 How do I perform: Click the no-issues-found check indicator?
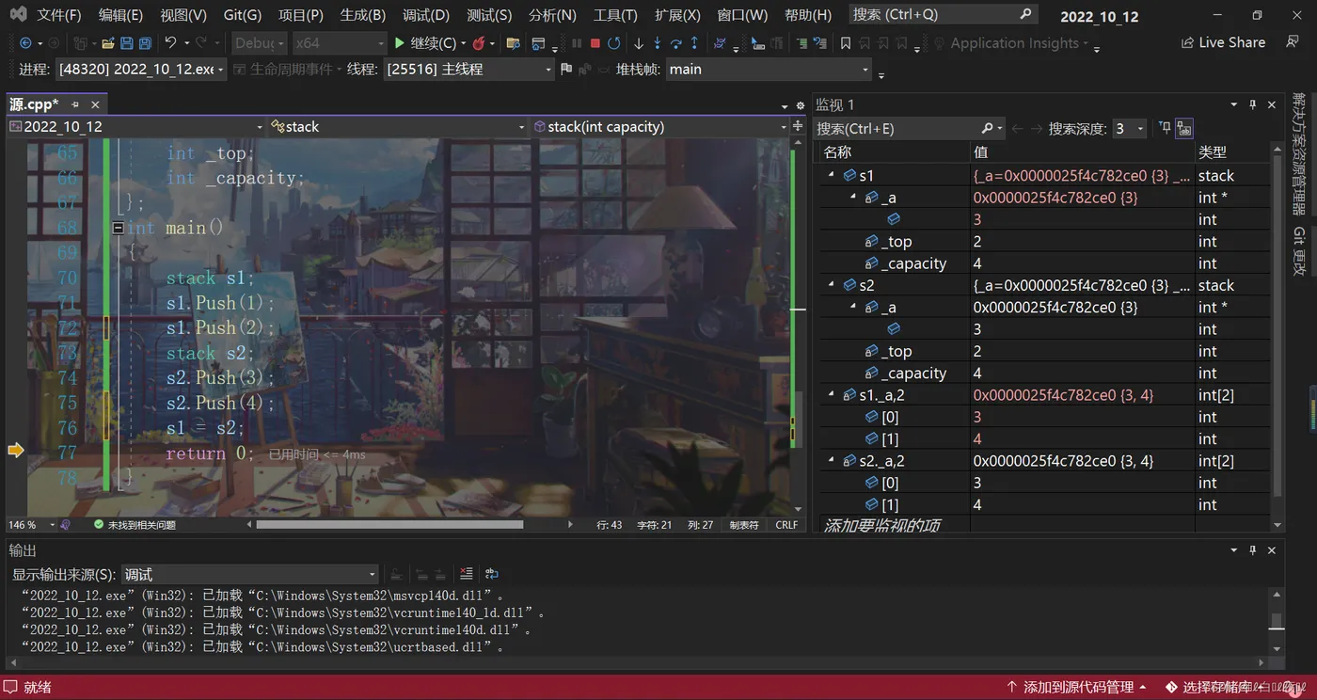98,525
